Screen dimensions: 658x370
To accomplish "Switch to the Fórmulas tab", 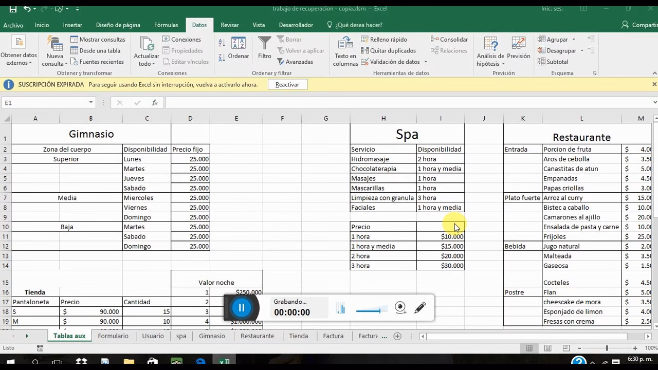I will (x=166, y=25).
